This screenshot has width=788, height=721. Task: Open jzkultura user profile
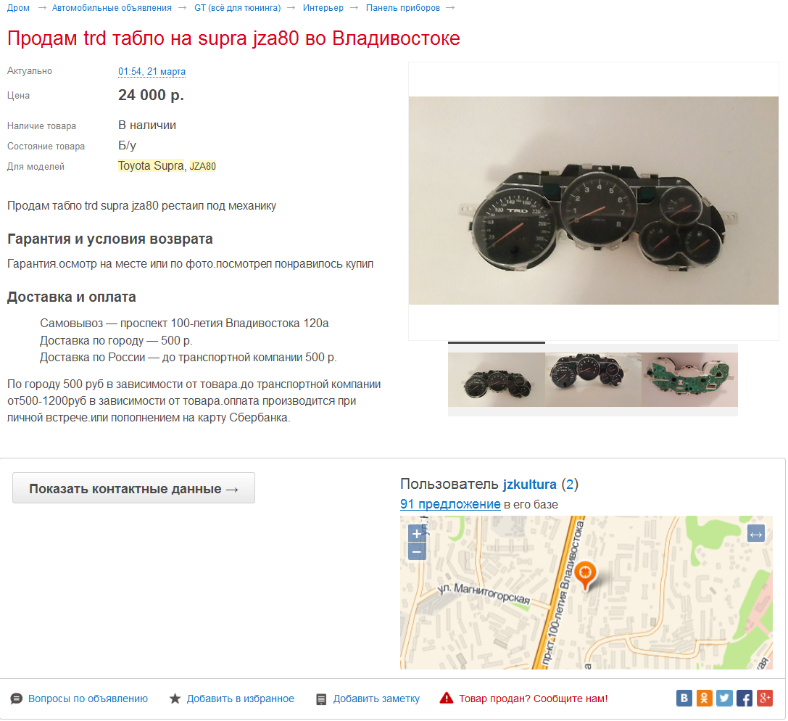pyautogui.click(x=530, y=485)
